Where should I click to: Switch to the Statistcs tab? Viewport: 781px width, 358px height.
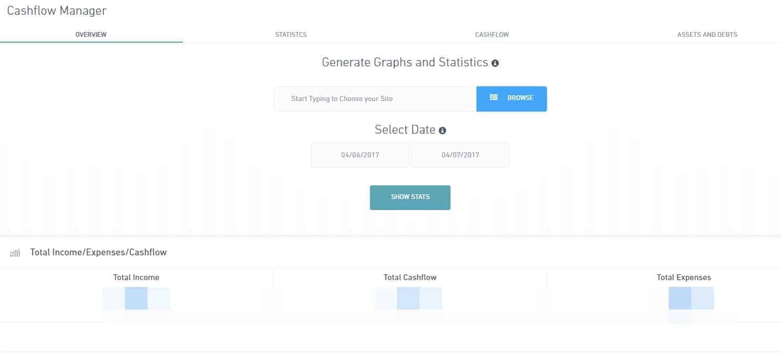[291, 35]
